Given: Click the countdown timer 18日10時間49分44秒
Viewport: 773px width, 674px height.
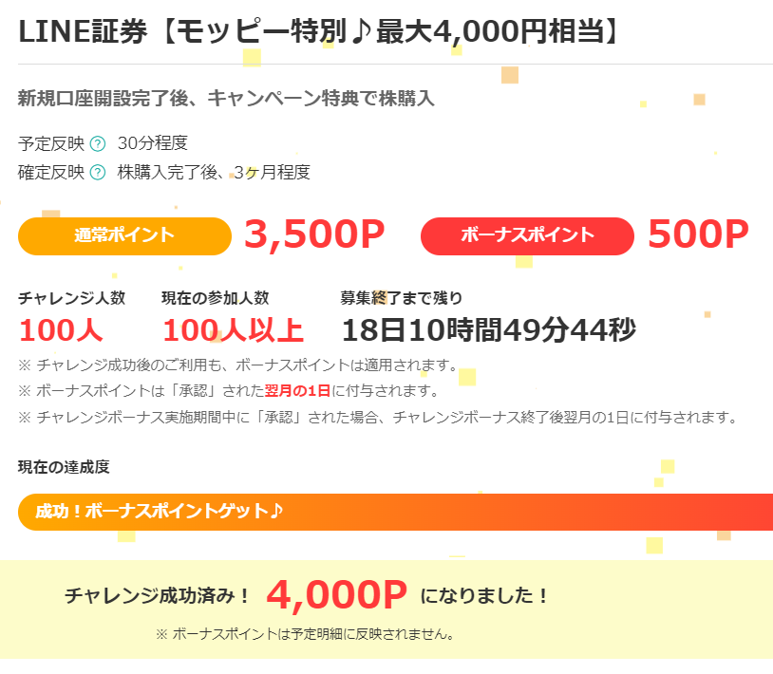Looking at the screenshot, I should coord(488,330).
